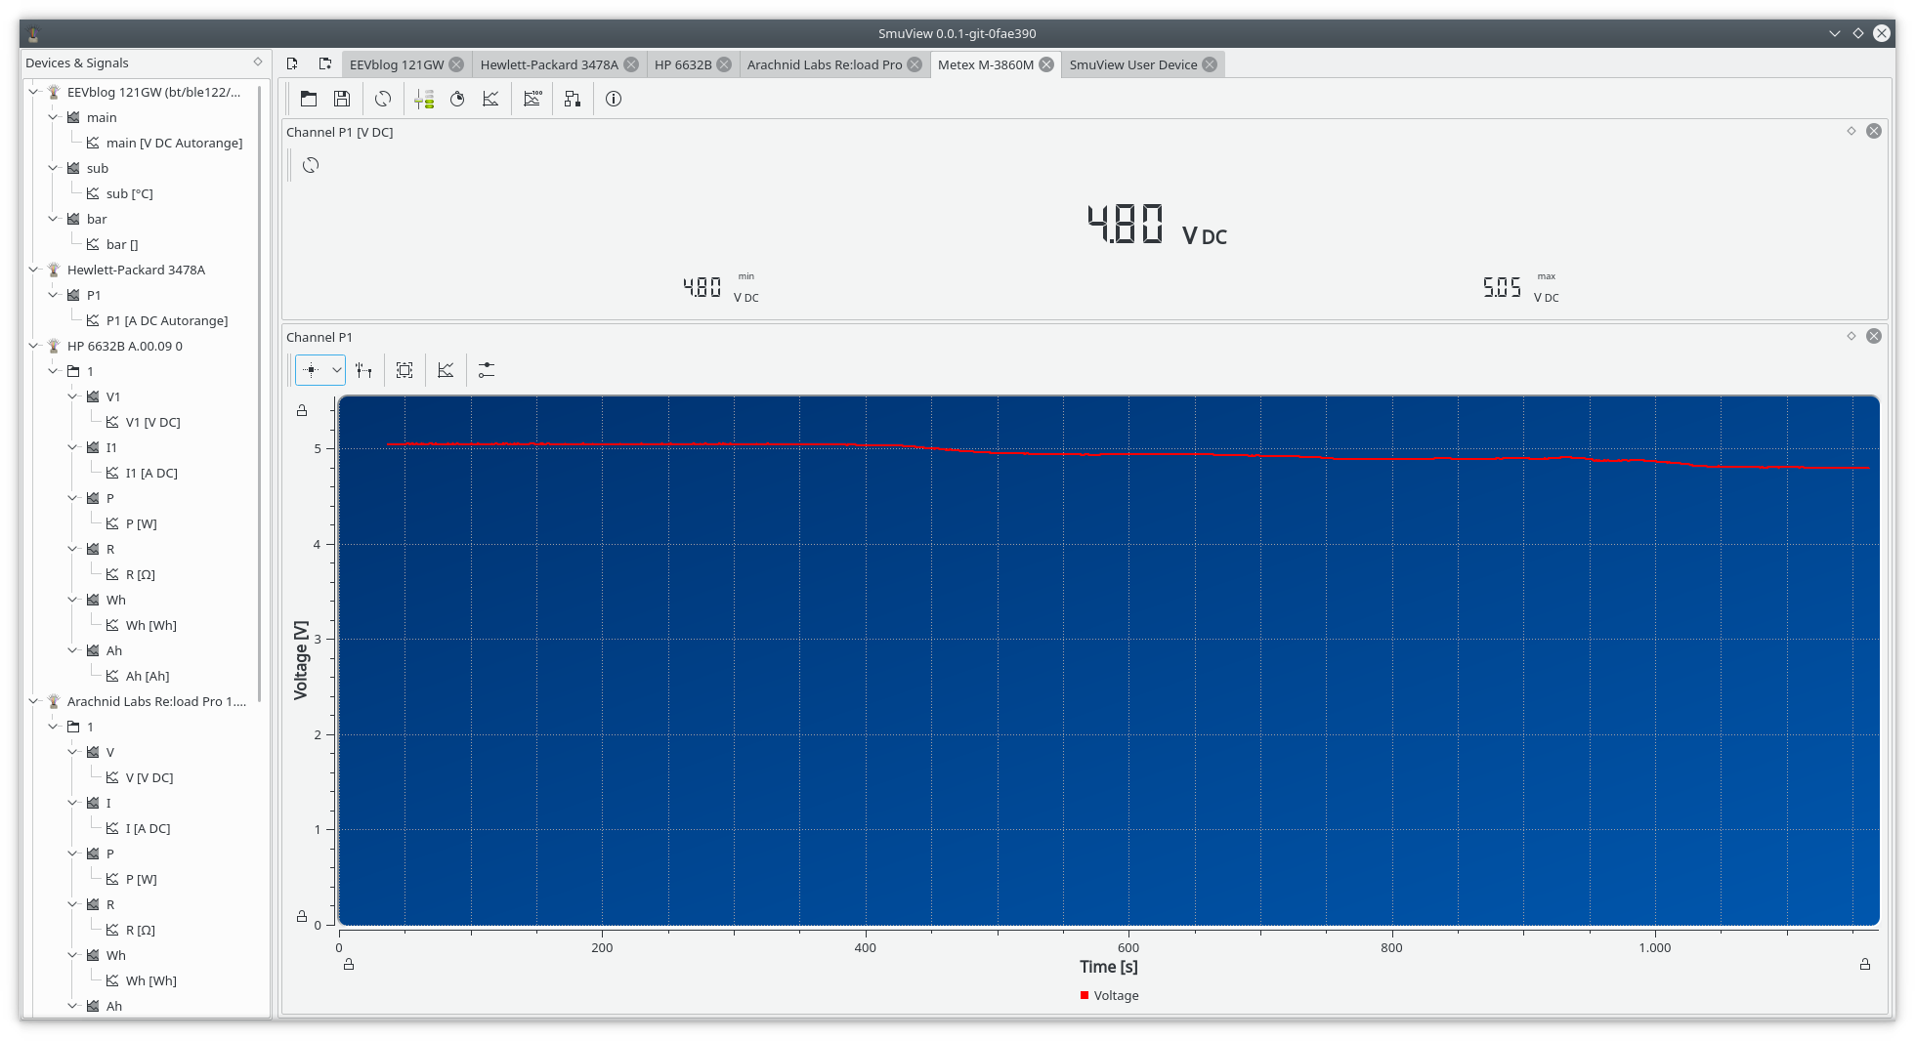Toggle the right time axis lock

click(x=1865, y=964)
